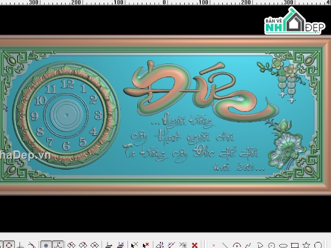The height and width of the screenshot is (248, 331).
Task: Select the straight line drawing tool
Action: coord(225,245)
